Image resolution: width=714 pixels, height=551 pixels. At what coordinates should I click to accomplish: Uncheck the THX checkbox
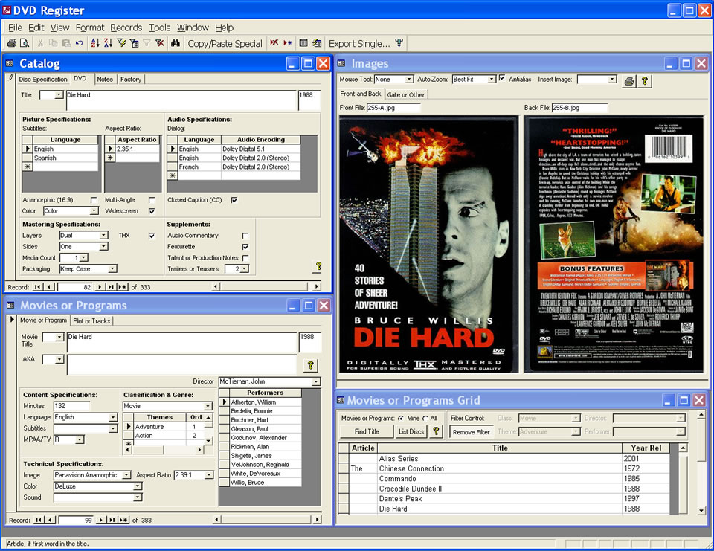[152, 236]
